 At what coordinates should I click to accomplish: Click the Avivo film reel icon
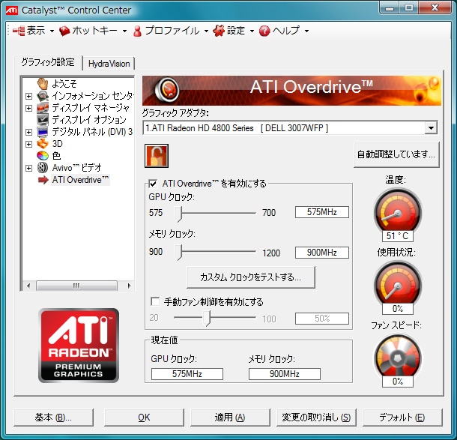pyautogui.click(x=43, y=168)
